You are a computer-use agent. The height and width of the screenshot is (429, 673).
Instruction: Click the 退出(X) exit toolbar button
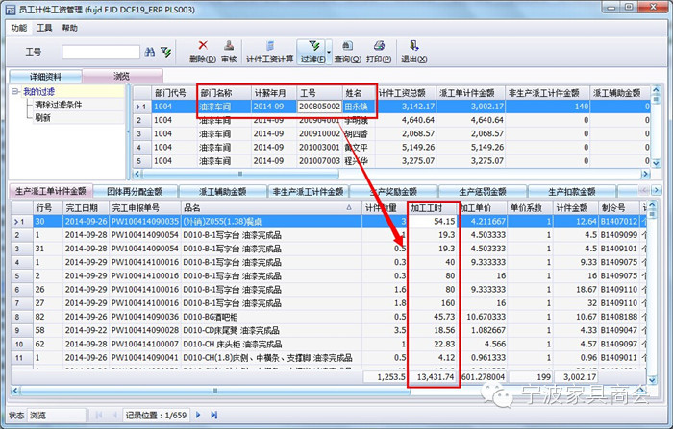[413, 52]
